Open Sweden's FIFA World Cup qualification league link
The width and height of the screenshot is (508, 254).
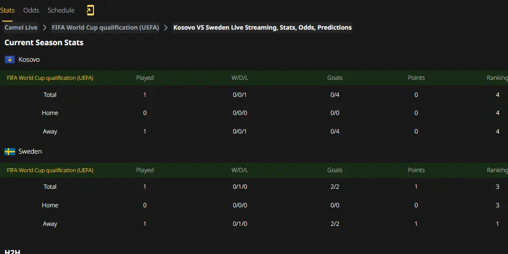click(x=50, y=170)
